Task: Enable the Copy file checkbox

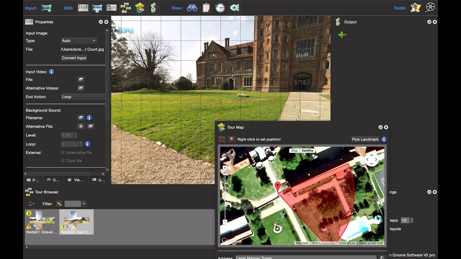Action: (x=63, y=161)
